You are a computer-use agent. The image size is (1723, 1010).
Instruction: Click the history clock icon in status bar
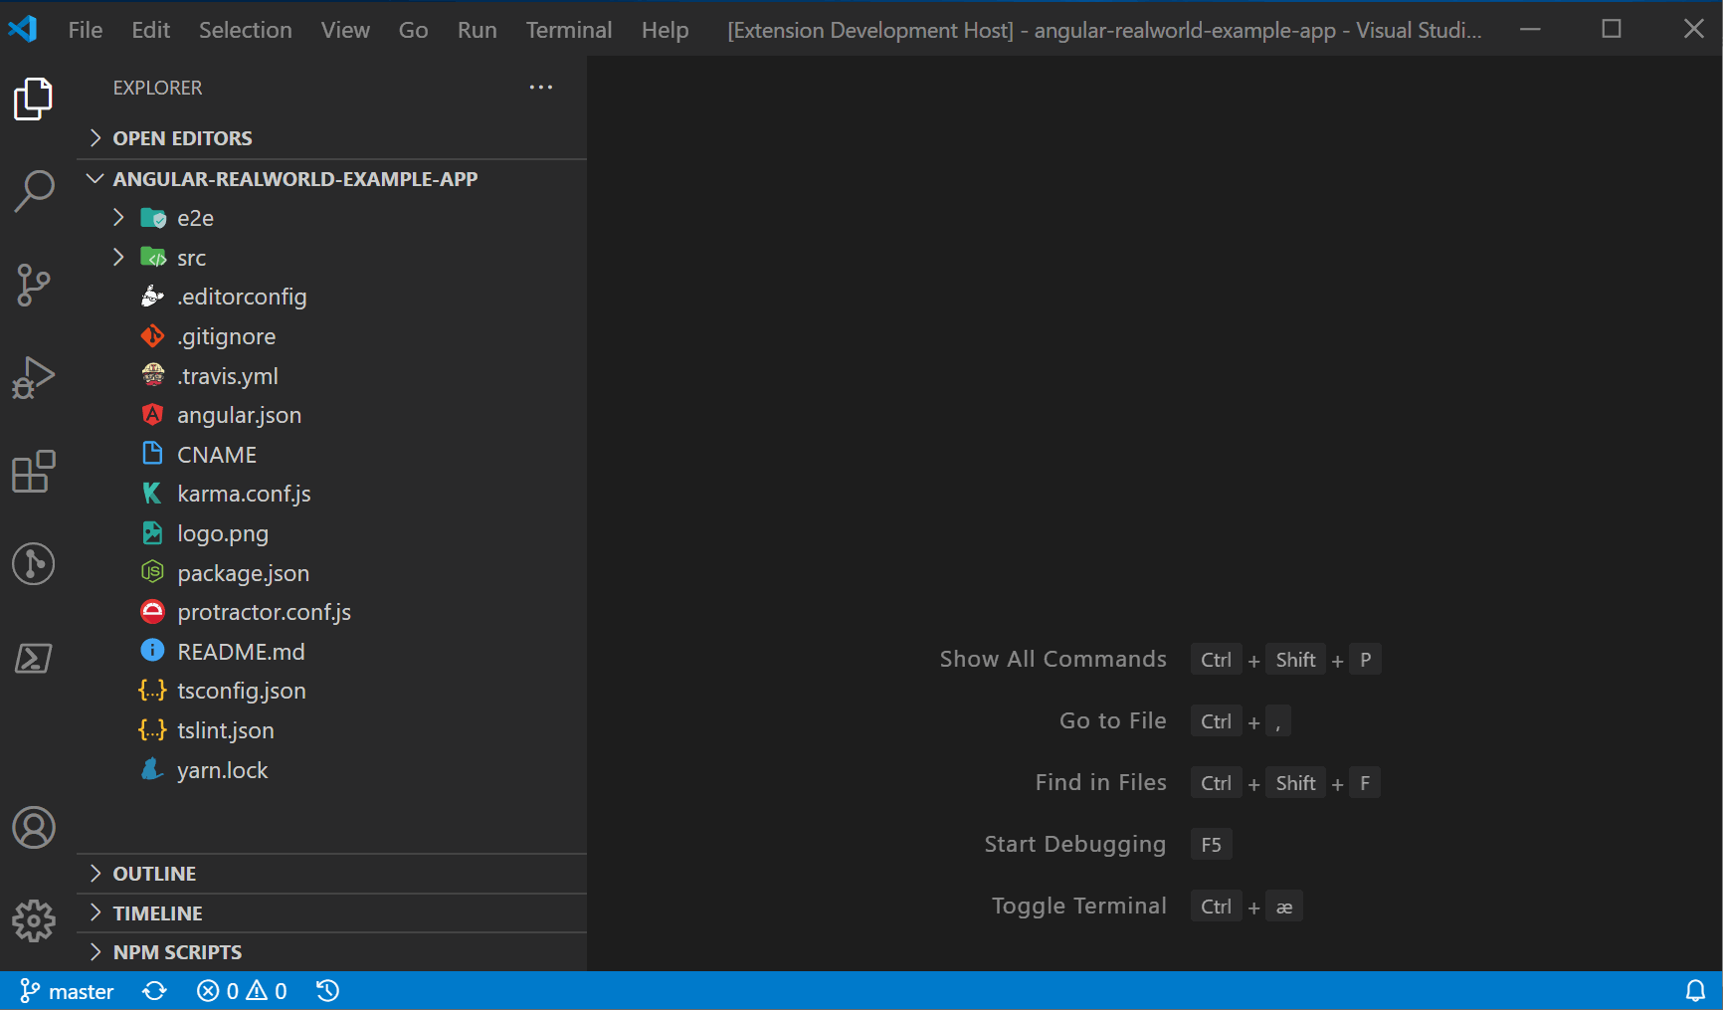click(327, 991)
